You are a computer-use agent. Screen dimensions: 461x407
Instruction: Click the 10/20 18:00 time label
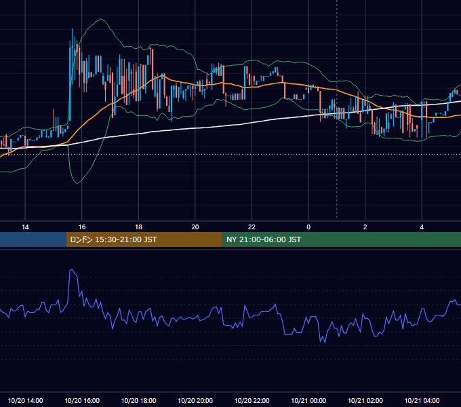click(x=138, y=400)
